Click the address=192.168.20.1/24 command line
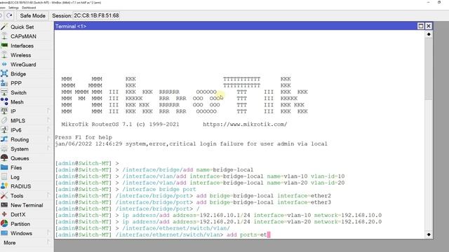This screenshot has height=252, width=449. 218,222
